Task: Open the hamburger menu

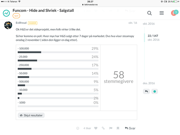Action: 161,13
